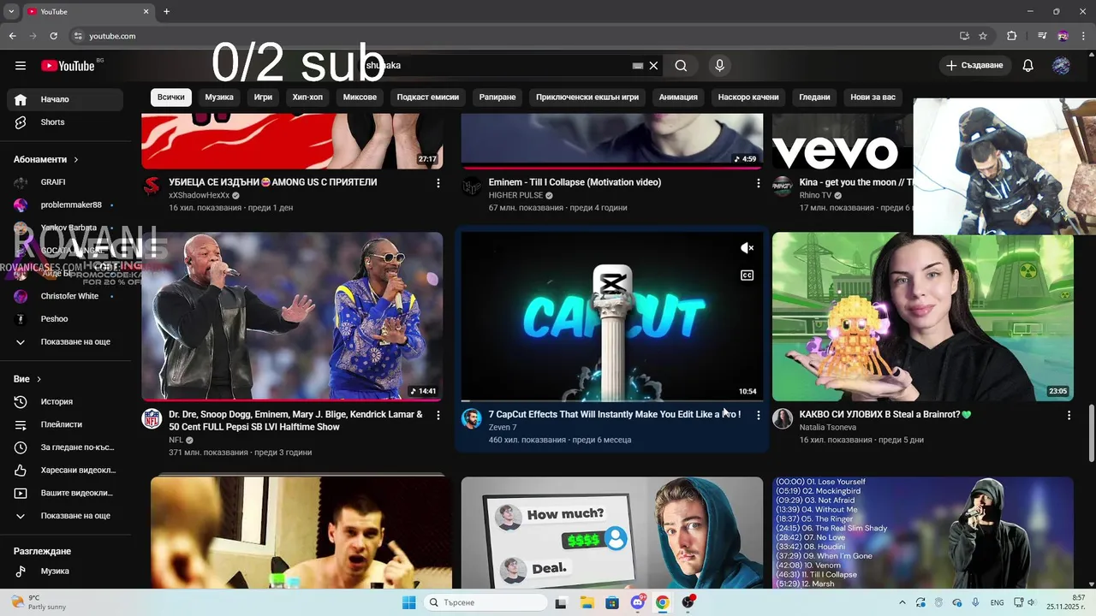
Task: Open Chrome extensions puzzle icon
Action: tap(1011, 36)
